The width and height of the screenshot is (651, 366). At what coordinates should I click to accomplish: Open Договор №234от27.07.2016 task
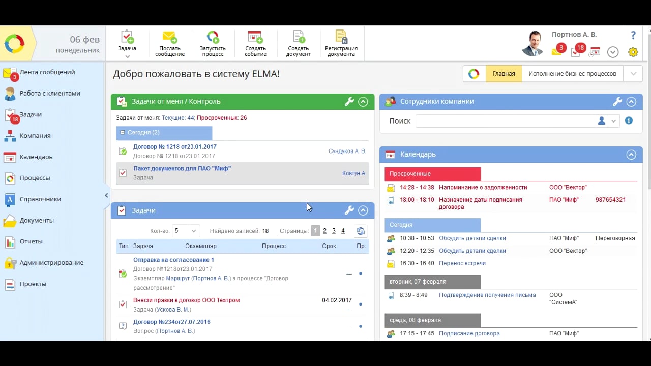(x=171, y=322)
